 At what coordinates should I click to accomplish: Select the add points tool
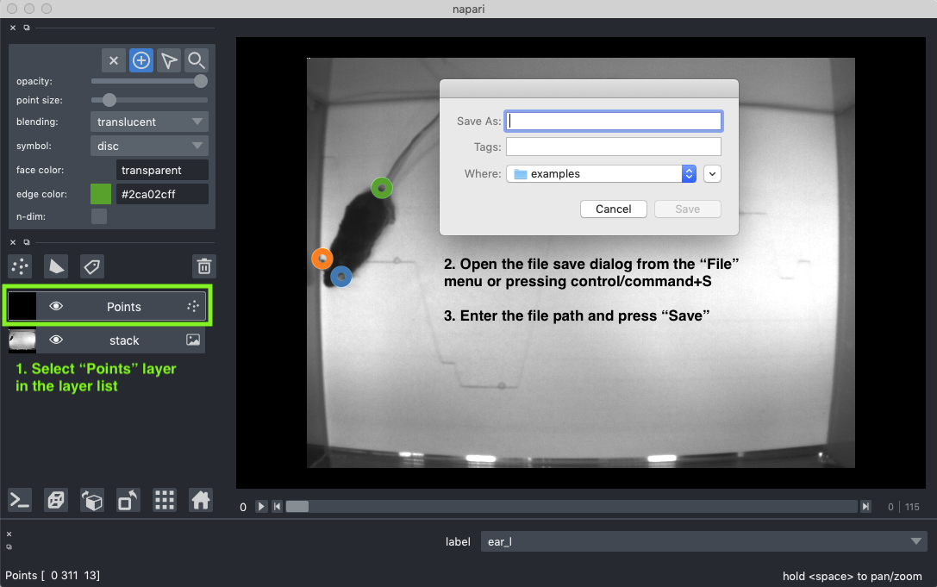pyautogui.click(x=141, y=60)
